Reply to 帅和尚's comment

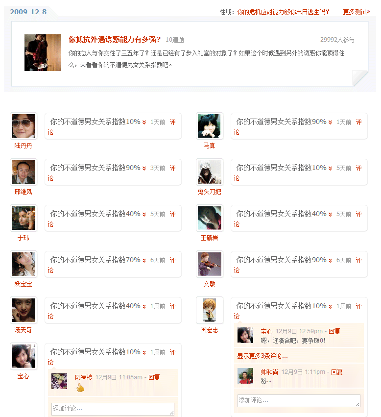(336, 372)
